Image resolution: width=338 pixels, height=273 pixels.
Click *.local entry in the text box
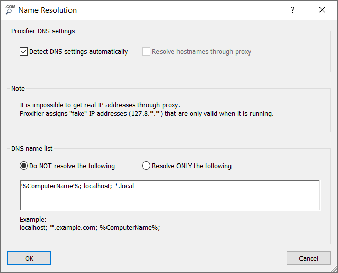(124, 186)
